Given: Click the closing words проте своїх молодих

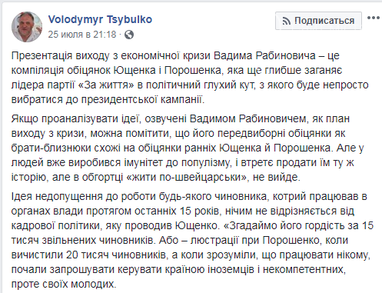Looking at the screenshot, I should (x=64, y=284).
